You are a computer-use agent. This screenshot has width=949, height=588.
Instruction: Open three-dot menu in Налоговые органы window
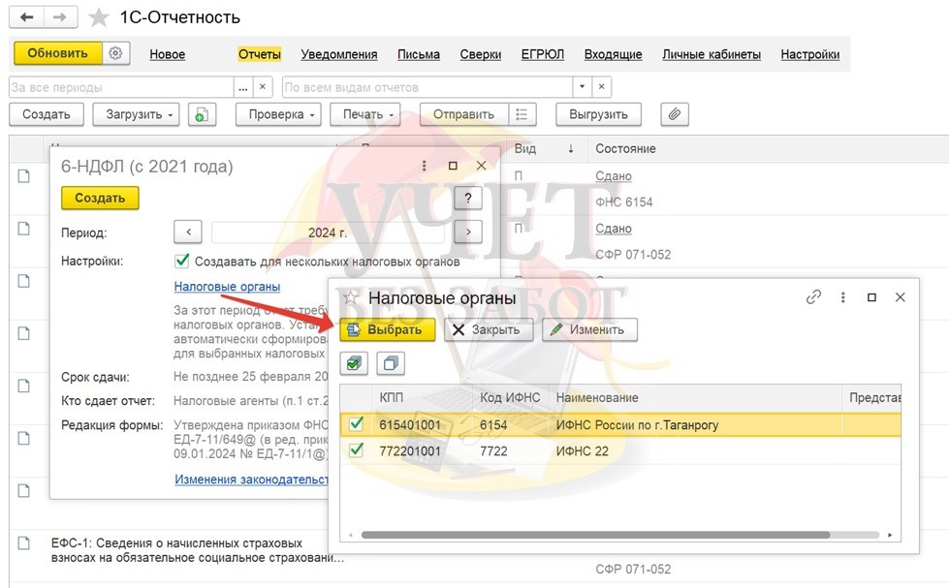click(842, 297)
